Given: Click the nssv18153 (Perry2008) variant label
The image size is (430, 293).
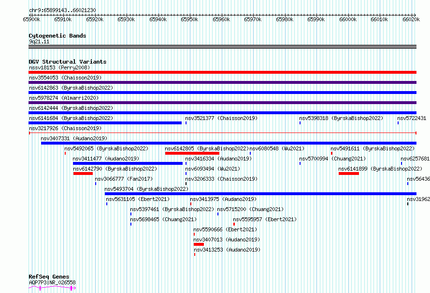Looking at the screenshot, I should pyautogui.click(x=59, y=67).
